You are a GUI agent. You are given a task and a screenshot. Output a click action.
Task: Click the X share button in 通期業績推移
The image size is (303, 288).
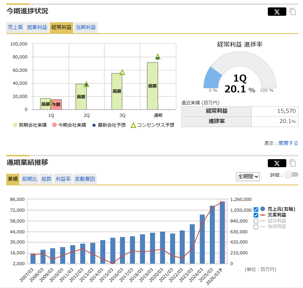tap(277, 163)
